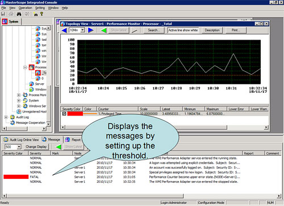The image size is (284, 206).
Task: Click the Counter column header
Action: coord(118,109)
